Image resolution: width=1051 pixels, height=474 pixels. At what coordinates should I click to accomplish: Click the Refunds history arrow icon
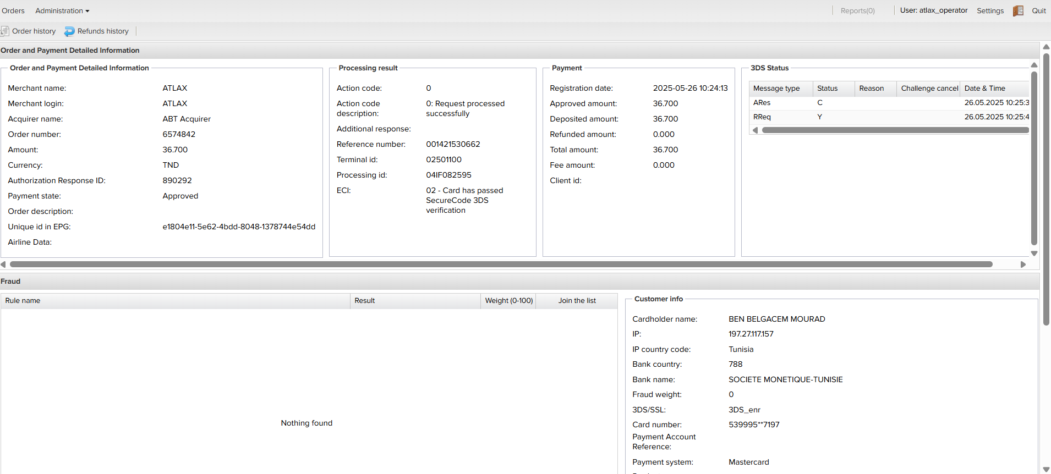69,31
